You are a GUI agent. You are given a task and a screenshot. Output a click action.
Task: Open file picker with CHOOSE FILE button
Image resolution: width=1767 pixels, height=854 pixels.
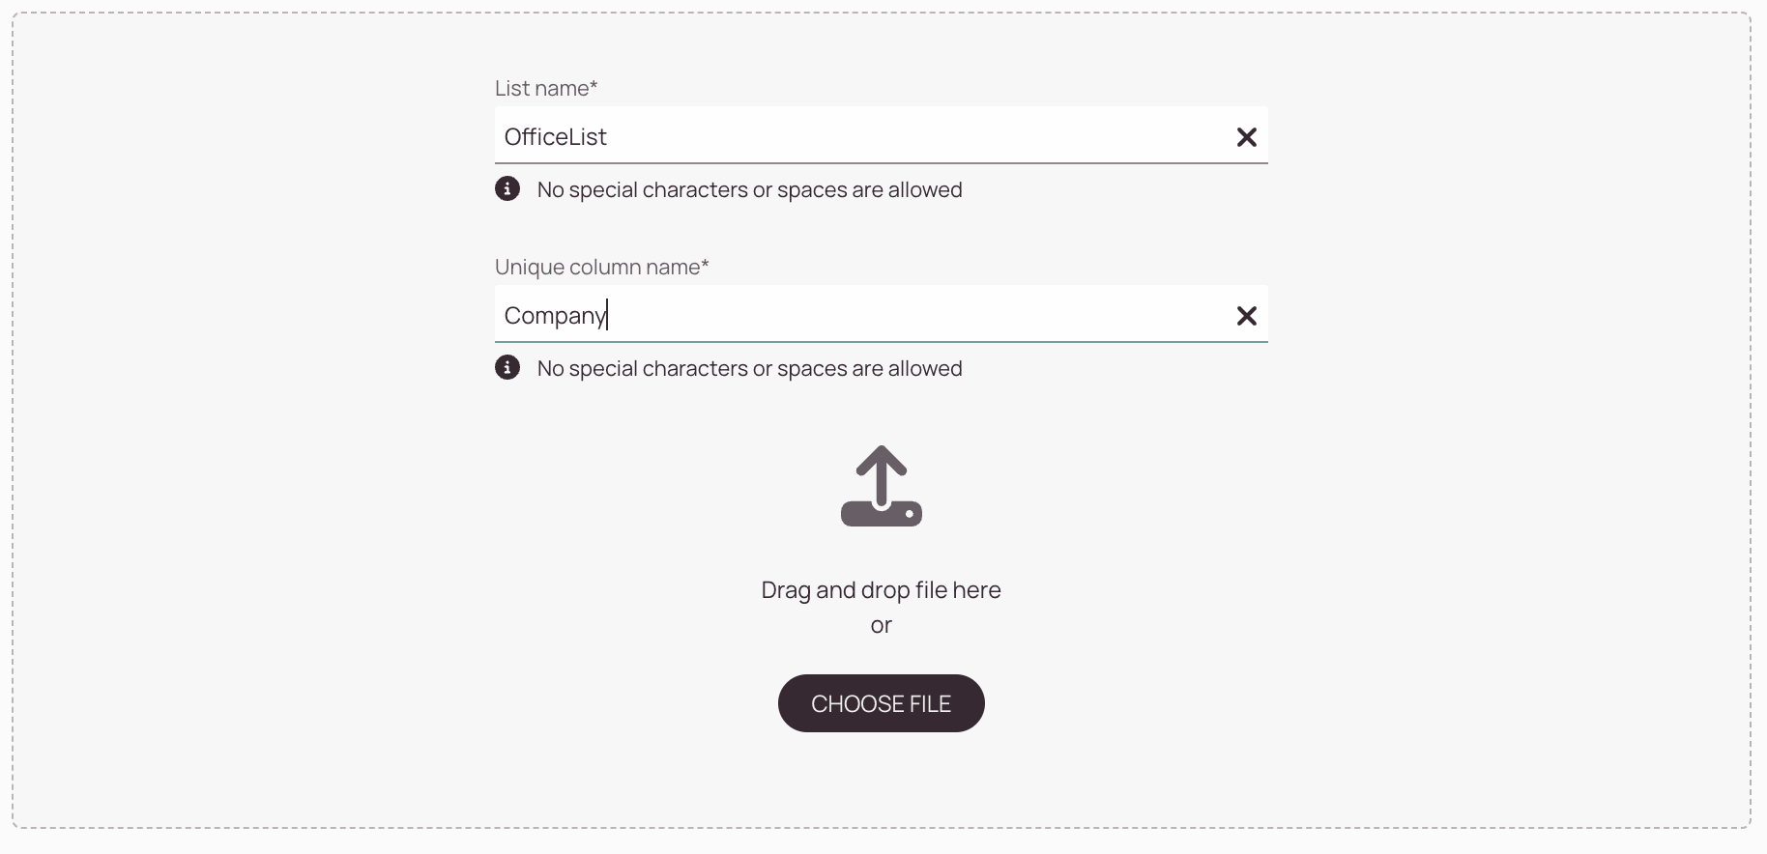click(882, 703)
